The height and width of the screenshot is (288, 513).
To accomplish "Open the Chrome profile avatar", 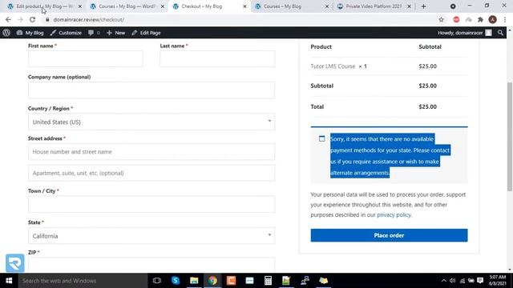I will [492, 19].
